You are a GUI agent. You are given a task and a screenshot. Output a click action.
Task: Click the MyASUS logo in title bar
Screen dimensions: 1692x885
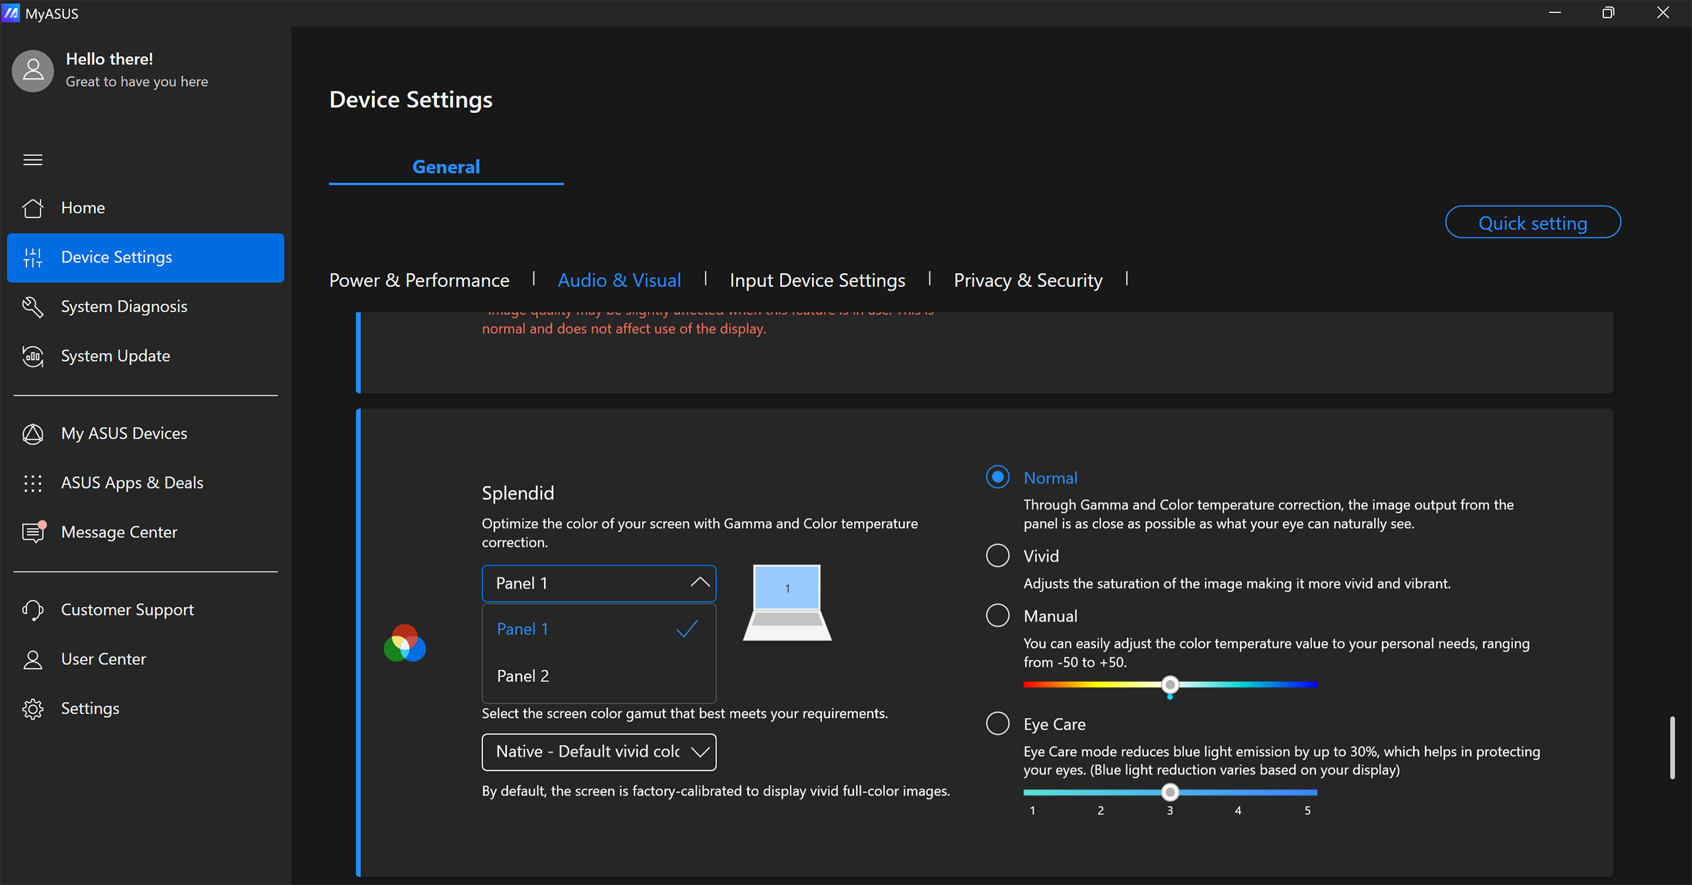click(x=11, y=13)
